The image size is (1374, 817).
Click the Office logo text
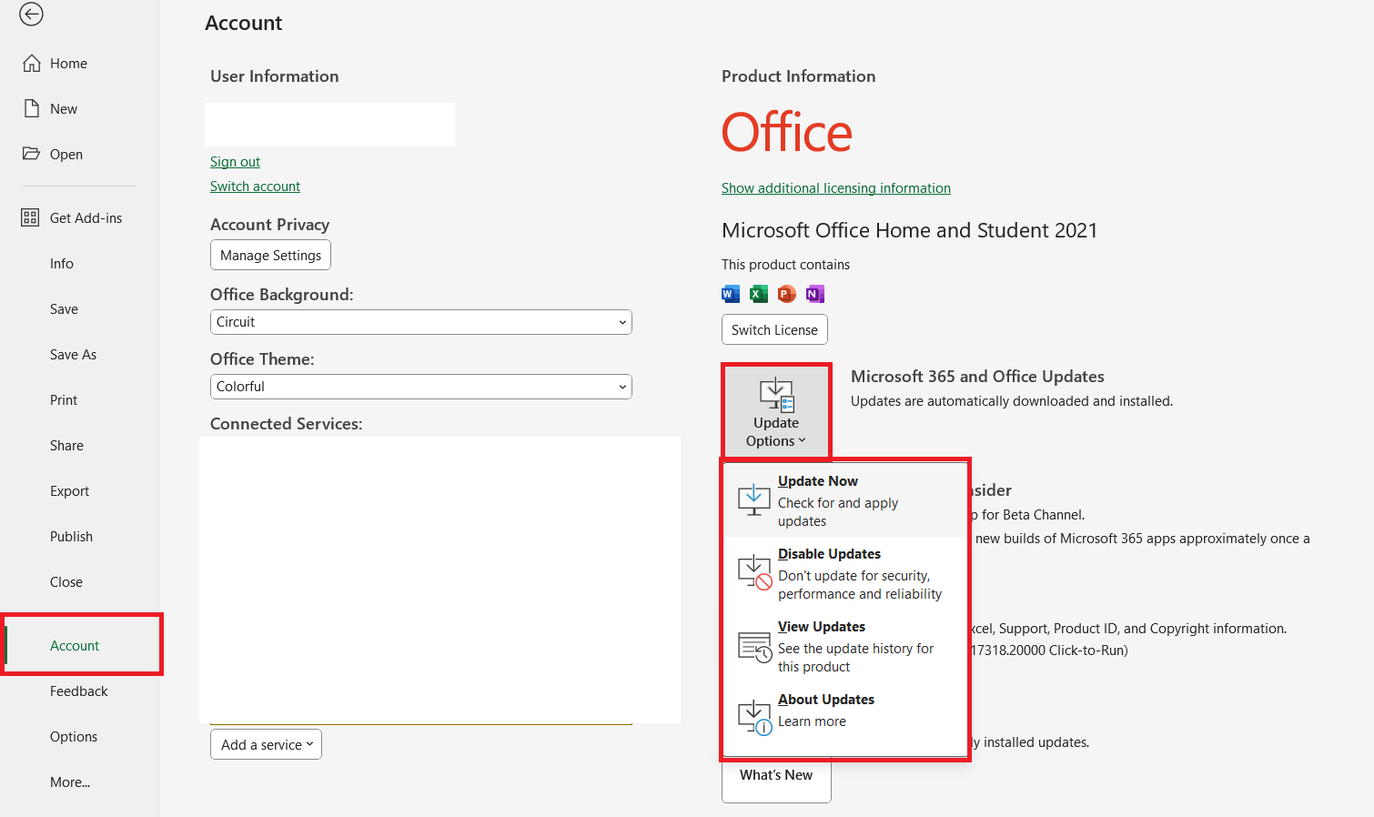pos(787,133)
